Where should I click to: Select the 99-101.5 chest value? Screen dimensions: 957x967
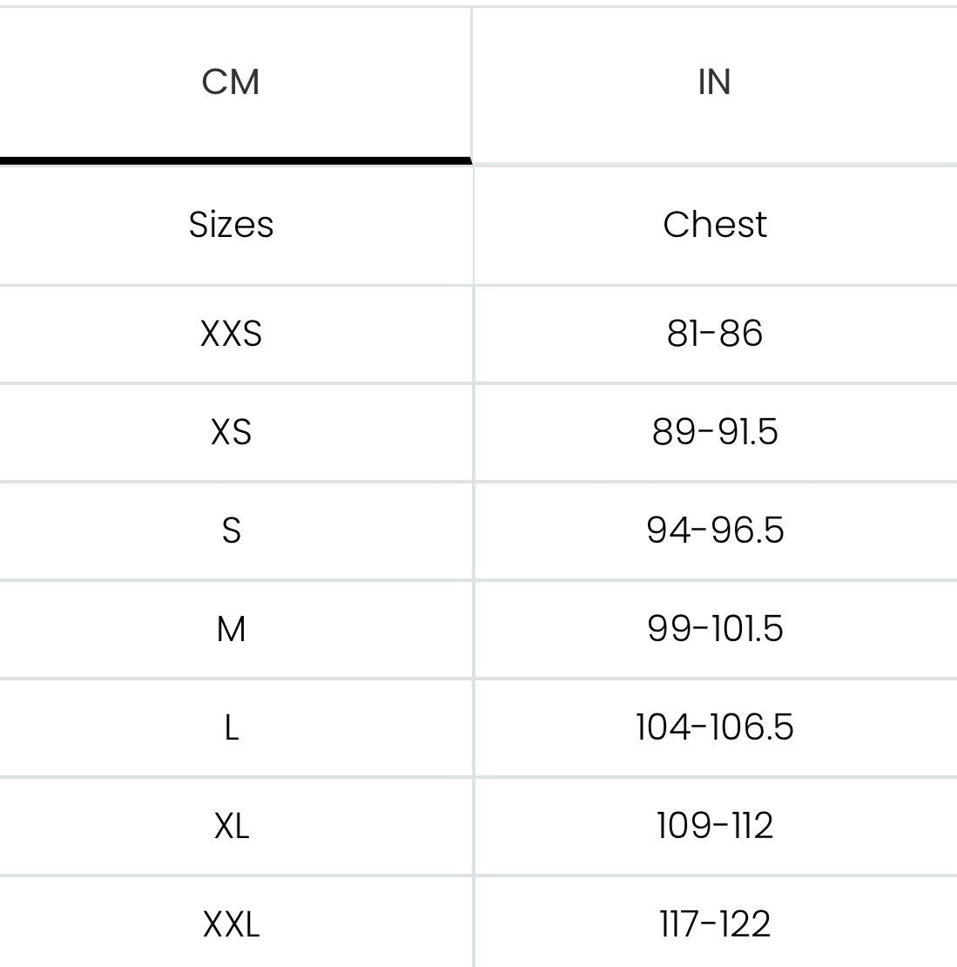[x=715, y=629]
